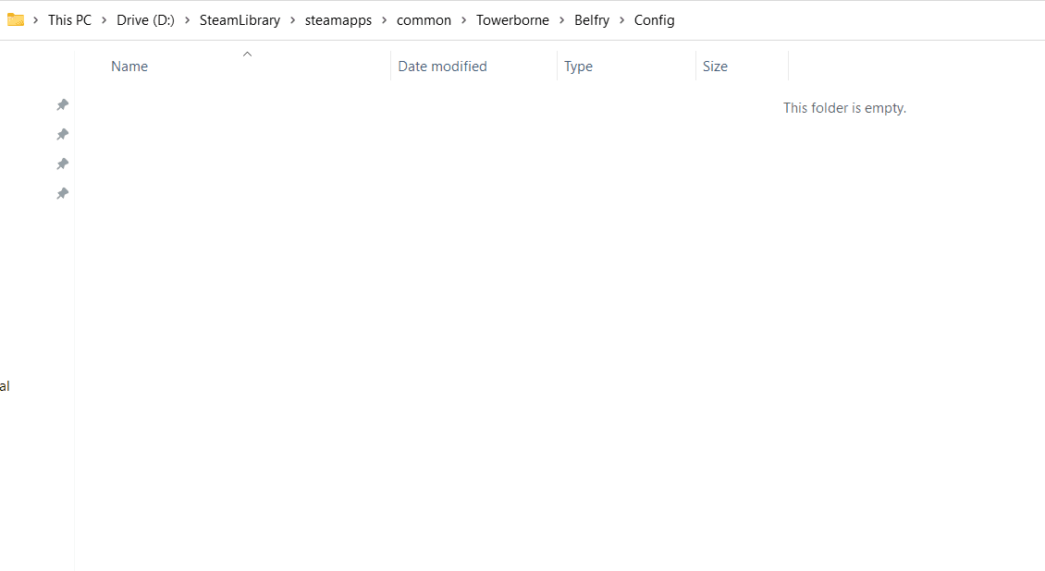The width and height of the screenshot is (1045, 571).
Task: Click the folder icon in the address bar
Action: pyautogui.click(x=16, y=19)
